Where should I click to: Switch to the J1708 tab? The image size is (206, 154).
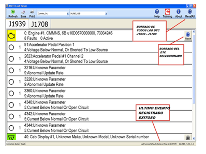pos(39,24)
